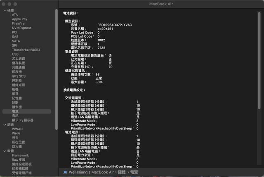Viewport: 264px width, 177px height.
Task: Collapse the 硬體 (Hardware) section
Action: click(x=4, y=10)
